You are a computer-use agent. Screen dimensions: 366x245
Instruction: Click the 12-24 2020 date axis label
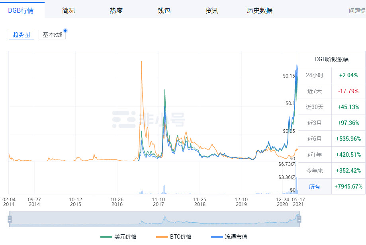[x=282, y=202]
